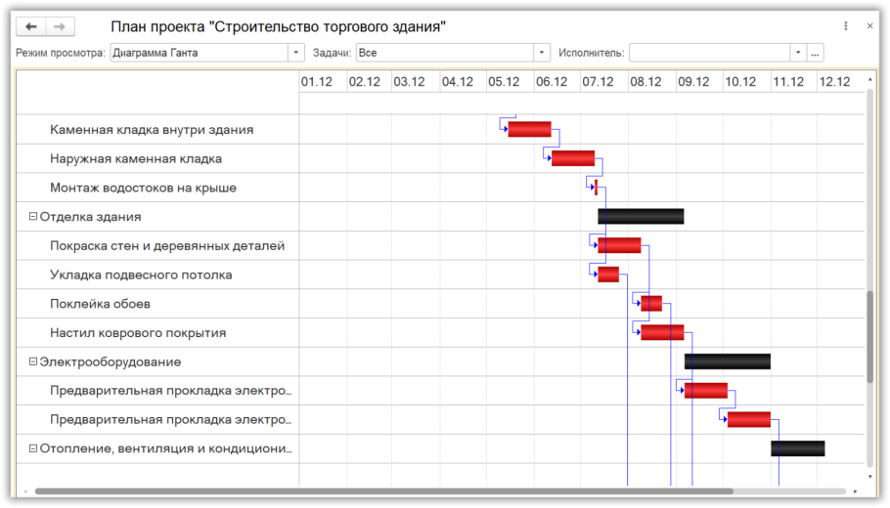This screenshot has width=890, height=508.
Task: Open the three-dot more options menu
Action: 846,26
